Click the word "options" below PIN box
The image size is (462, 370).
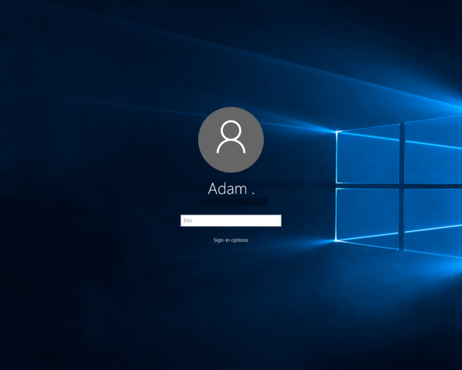point(240,240)
